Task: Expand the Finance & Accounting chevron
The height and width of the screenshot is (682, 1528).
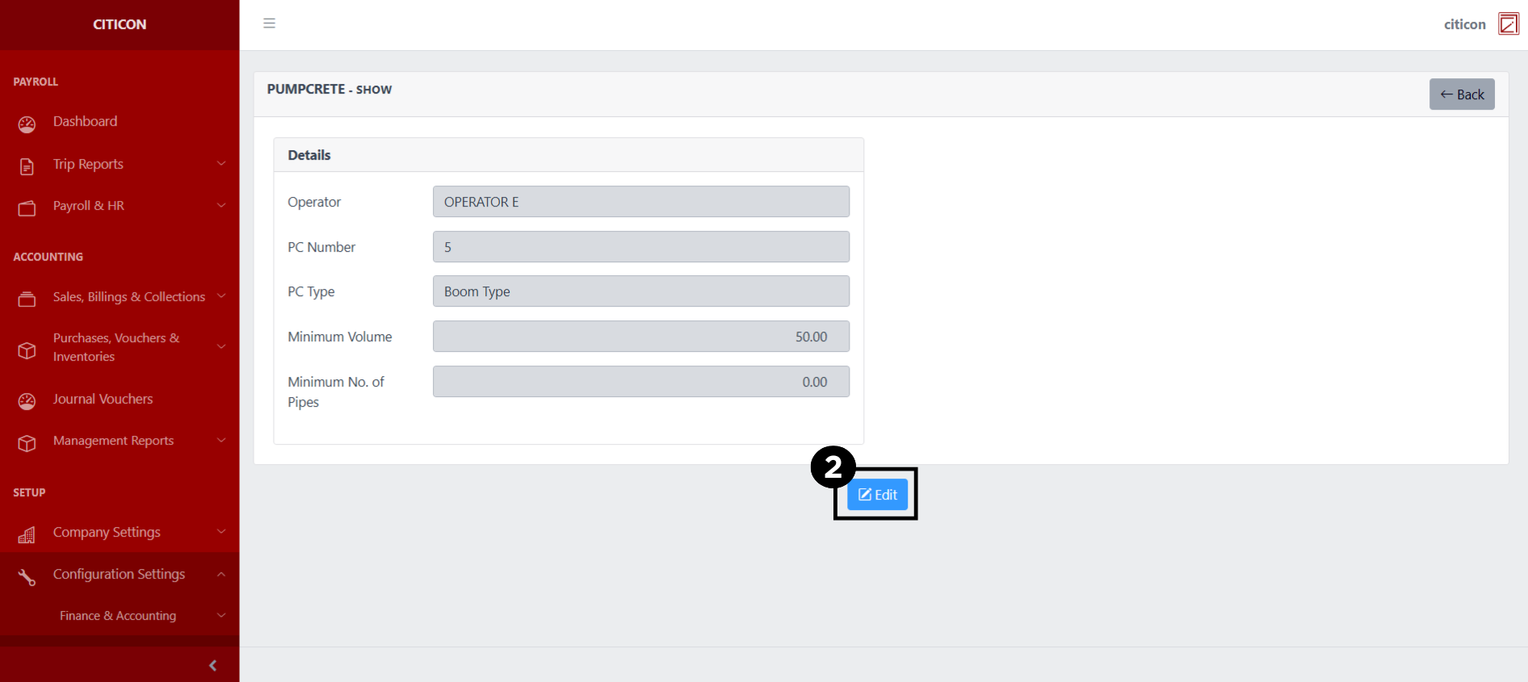Action: pos(221,615)
